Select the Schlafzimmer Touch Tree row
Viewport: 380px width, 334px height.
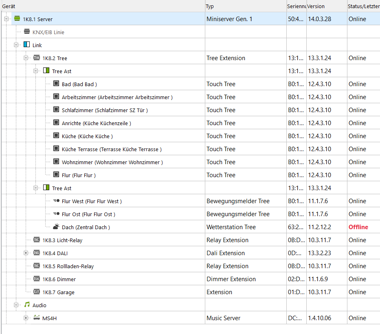[105, 110]
